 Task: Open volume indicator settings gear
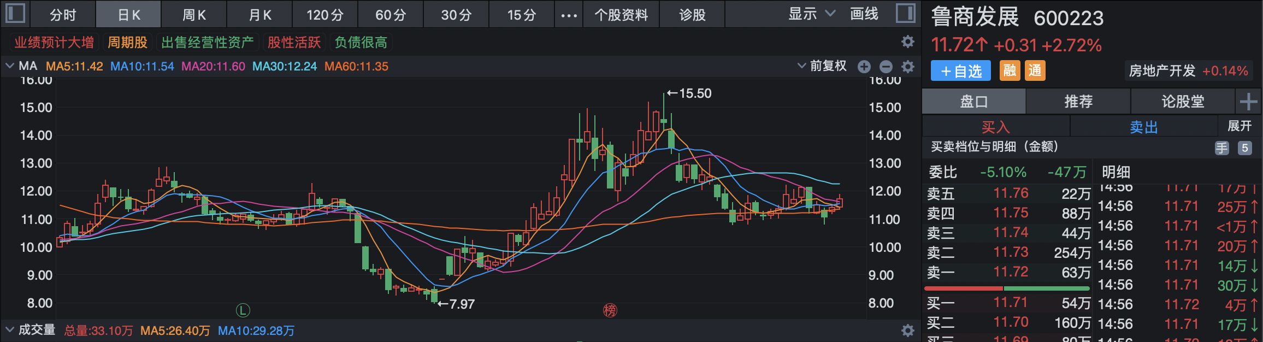click(907, 331)
